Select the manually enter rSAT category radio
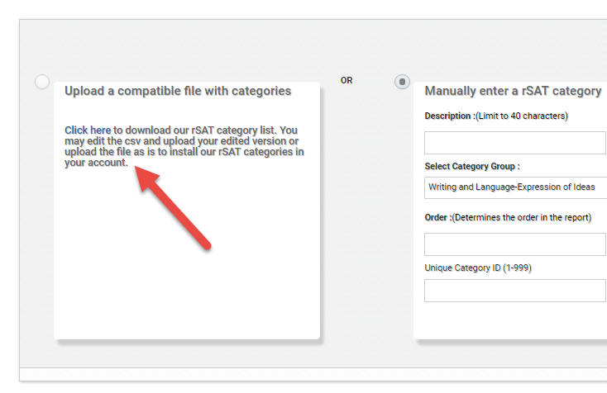 (x=402, y=82)
